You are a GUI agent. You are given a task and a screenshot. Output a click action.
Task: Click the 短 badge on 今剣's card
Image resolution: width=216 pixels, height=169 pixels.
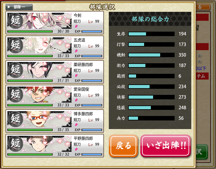pyautogui.click(x=15, y=21)
